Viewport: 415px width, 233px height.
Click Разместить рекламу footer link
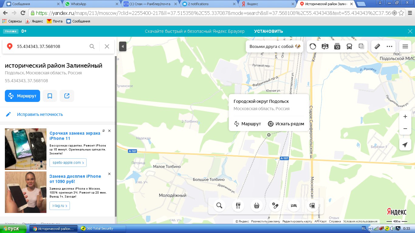266,221
